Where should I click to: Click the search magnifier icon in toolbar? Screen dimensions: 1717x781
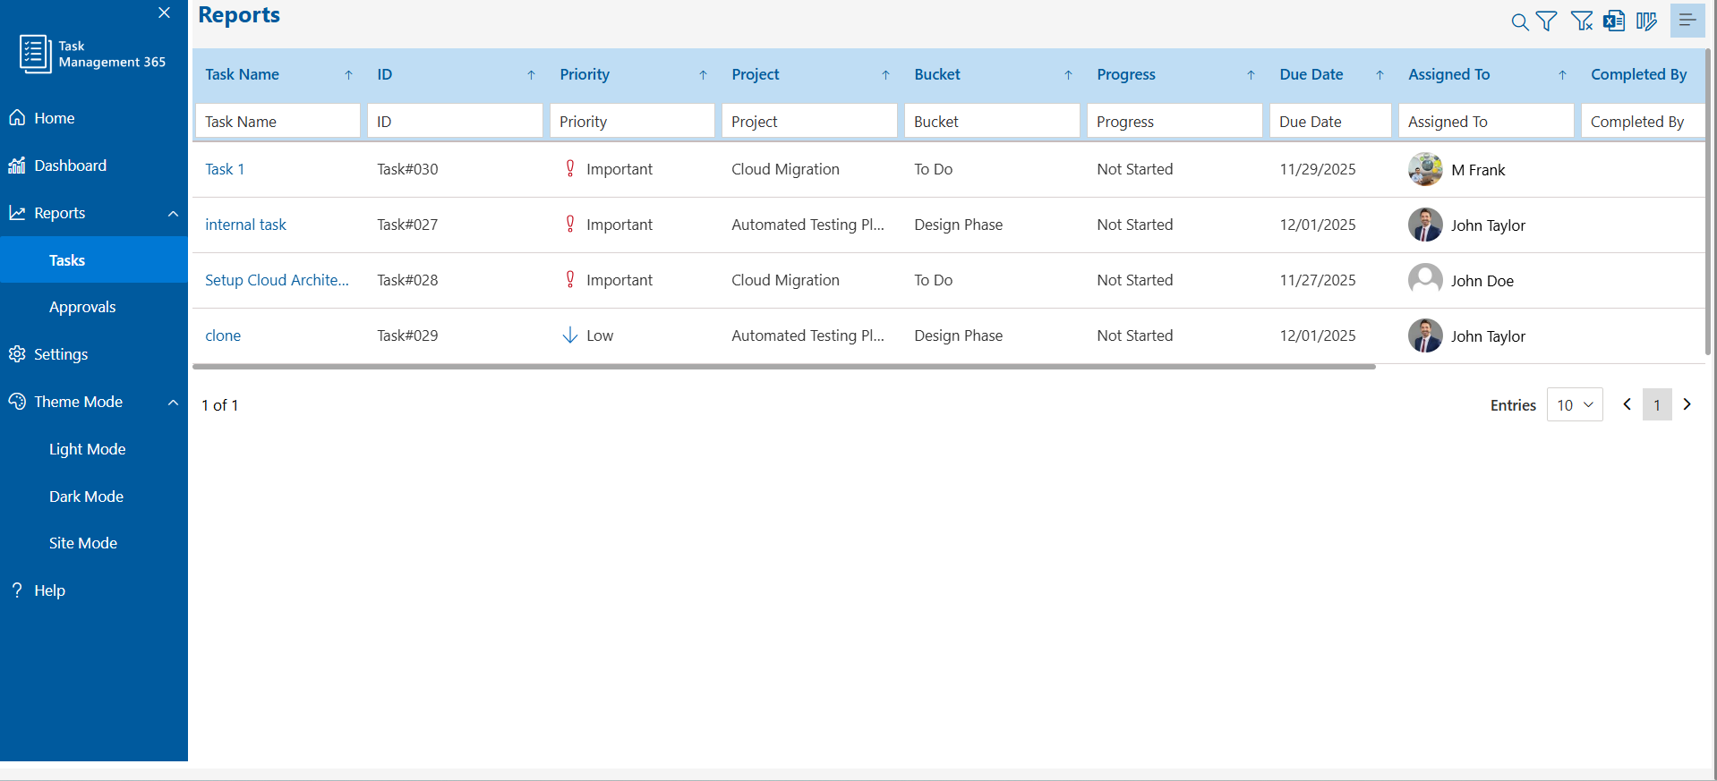click(x=1519, y=21)
